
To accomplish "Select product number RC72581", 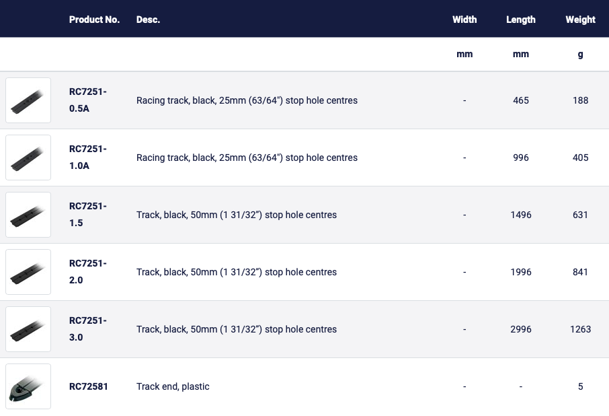I will tap(89, 386).
